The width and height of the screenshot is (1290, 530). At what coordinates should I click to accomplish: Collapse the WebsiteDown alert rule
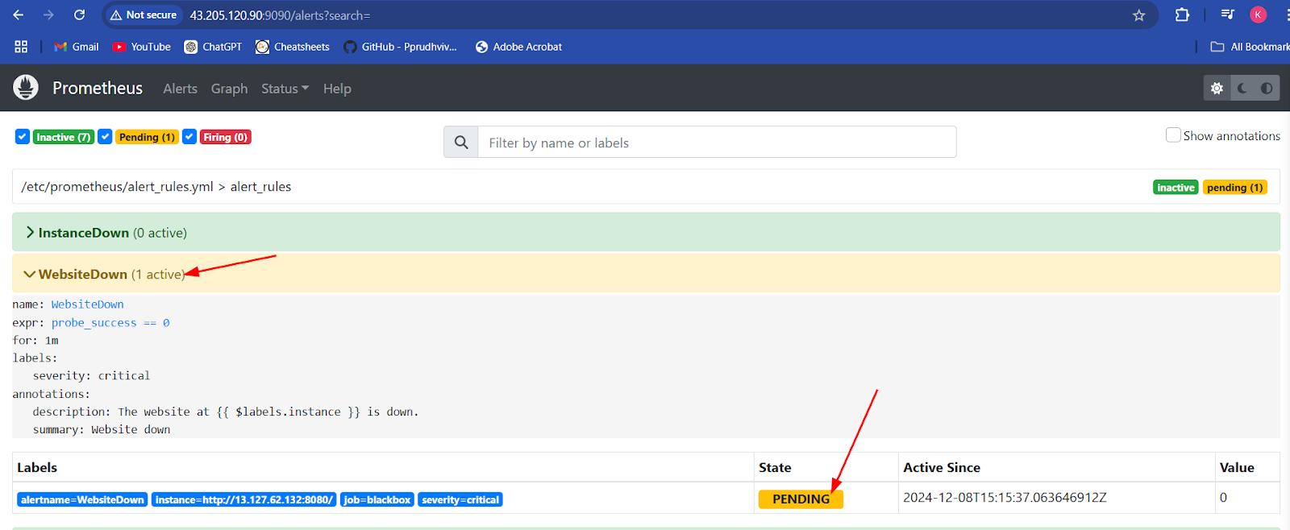tap(646, 274)
